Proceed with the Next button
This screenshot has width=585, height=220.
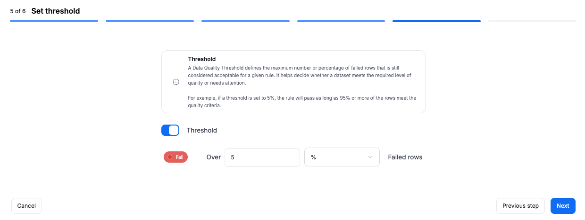(x=563, y=206)
